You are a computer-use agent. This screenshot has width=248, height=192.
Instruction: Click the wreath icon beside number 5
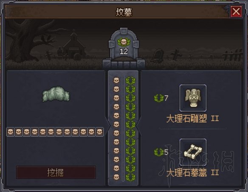pyautogui.click(x=159, y=152)
